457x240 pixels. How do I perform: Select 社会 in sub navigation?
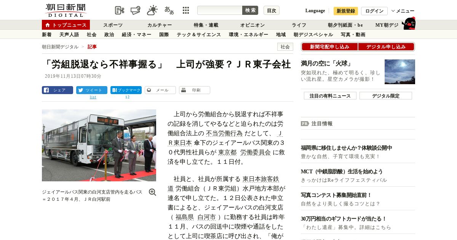[91, 35]
